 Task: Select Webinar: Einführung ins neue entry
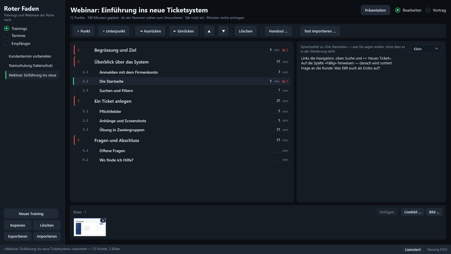click(32, 75)
